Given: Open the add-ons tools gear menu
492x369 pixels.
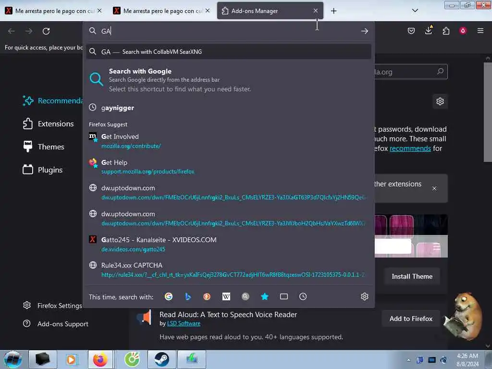Looking at the screenshot, I should tap(440, 101).
